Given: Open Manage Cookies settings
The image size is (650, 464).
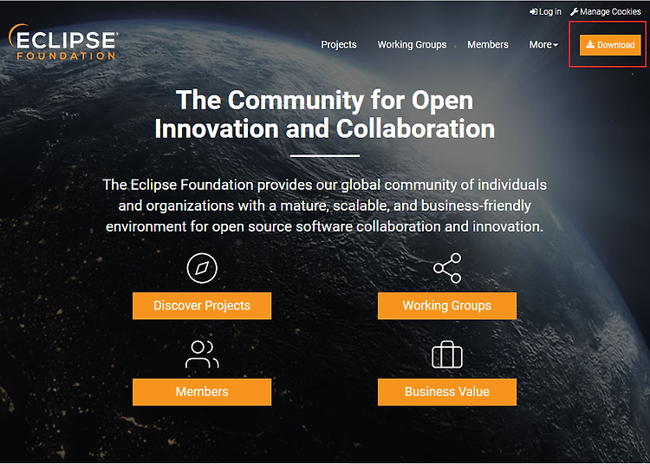Looking at the screenshot, I should [606, 11].
